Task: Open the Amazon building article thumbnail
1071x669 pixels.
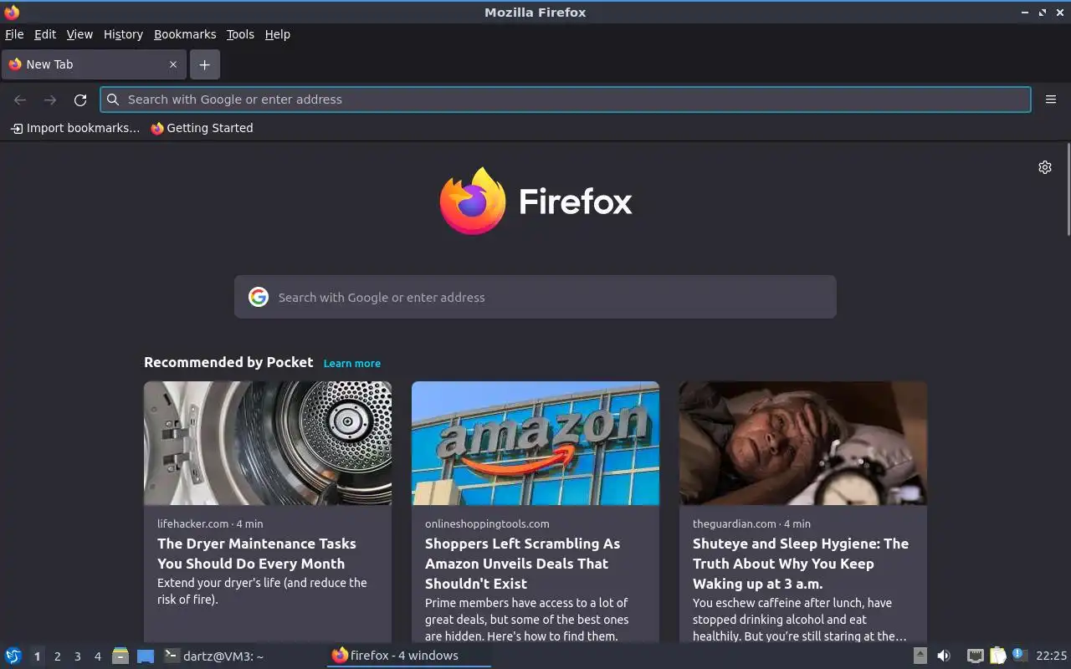Action: [x=535, y=443]
